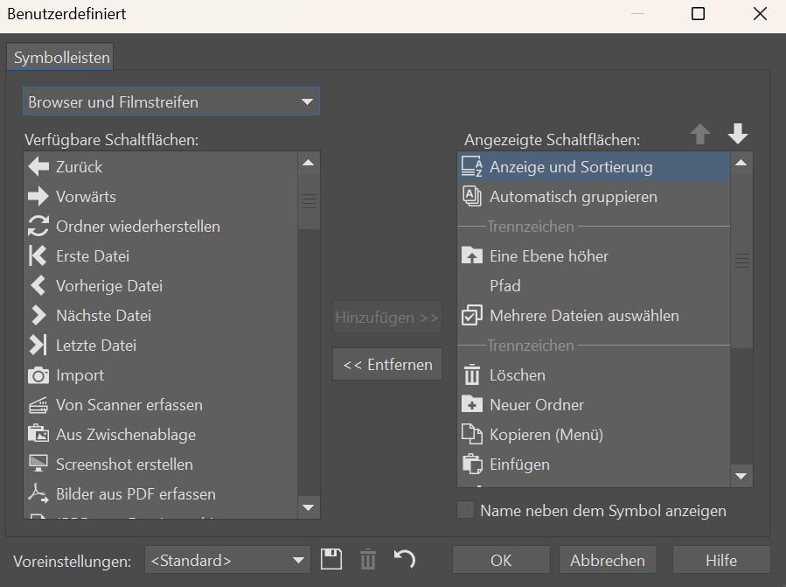Viewport: 786px width, 587px height.
Task: Select the Vorwärts forward arrow icon
Action: [38, 196]
